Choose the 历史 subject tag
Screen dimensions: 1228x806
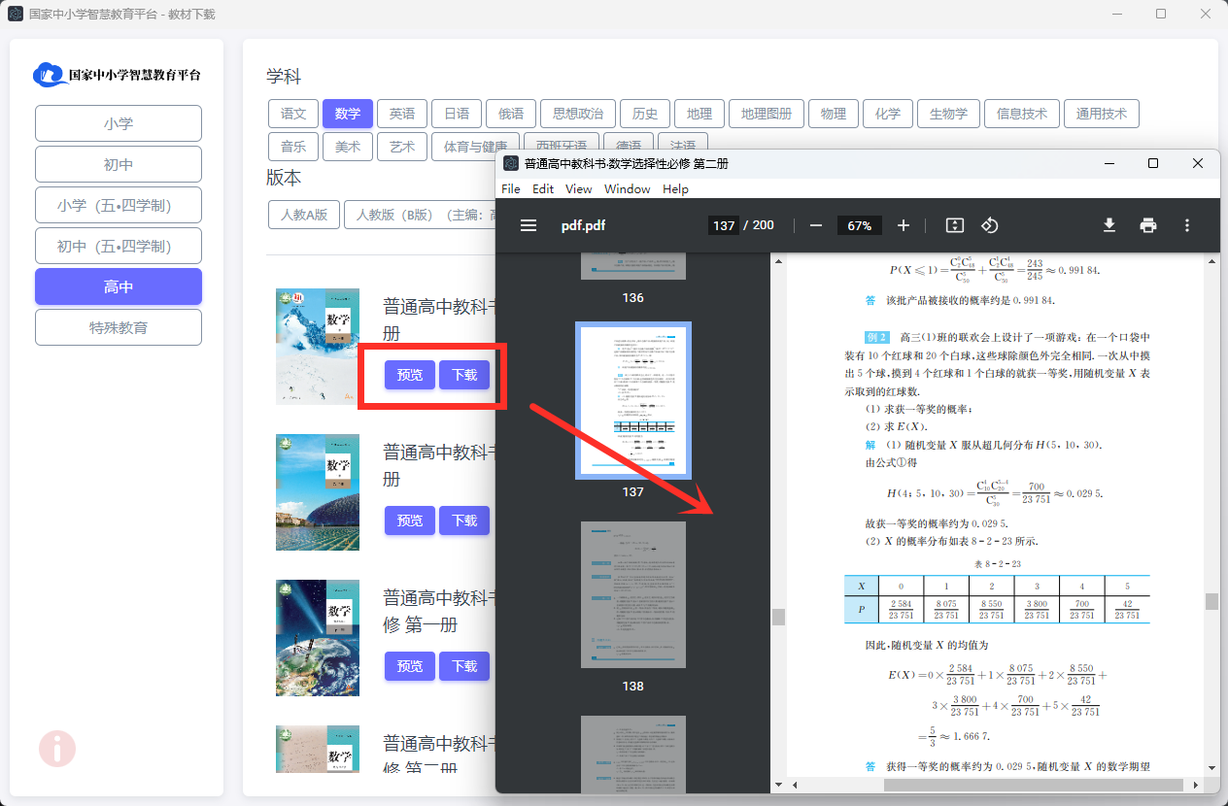pos(645,114)
